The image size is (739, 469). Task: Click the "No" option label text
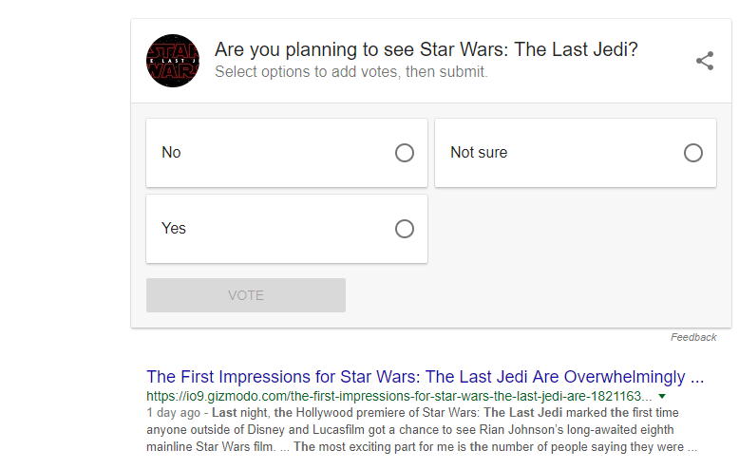tap(171, 153)
